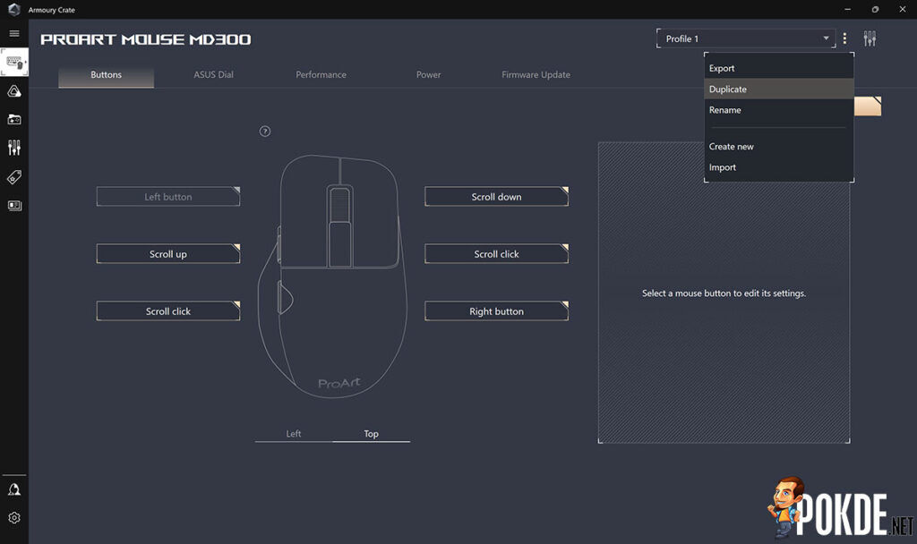Image resolution: width=917 pixels, height=544 pixels.
Task: Select the Left button assignment
Action: click(168, 197)
